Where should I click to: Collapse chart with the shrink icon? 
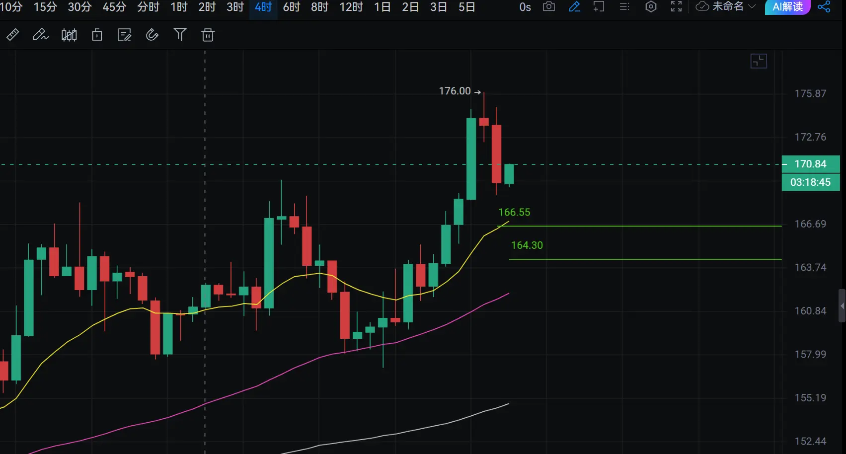tap(759, 61)
